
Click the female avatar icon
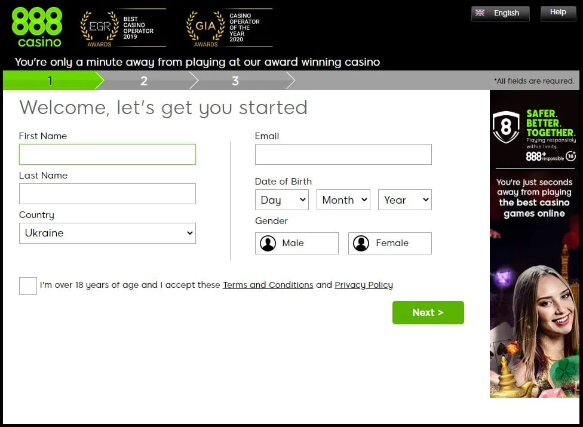click(x=361, y=243)
